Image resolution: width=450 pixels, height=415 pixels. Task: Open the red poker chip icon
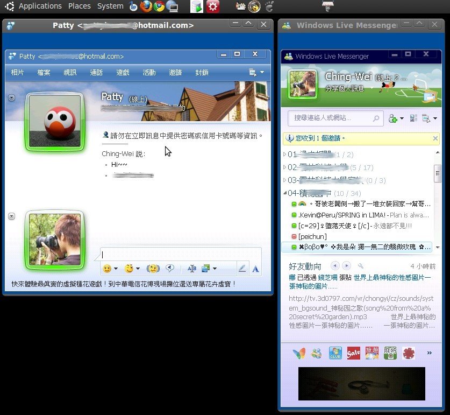click(x=409, y=354)
